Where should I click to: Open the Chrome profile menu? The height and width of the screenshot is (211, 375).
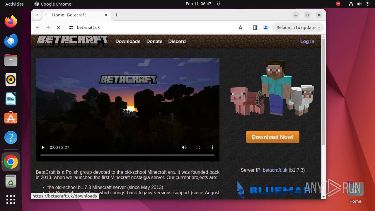[266, 28]
